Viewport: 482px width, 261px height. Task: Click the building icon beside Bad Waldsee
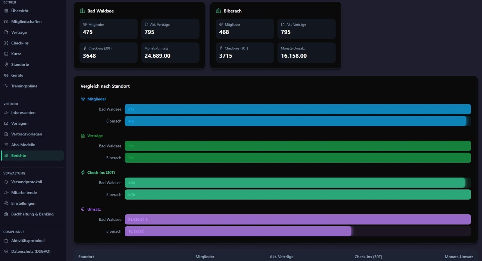(x=82, y=11)
